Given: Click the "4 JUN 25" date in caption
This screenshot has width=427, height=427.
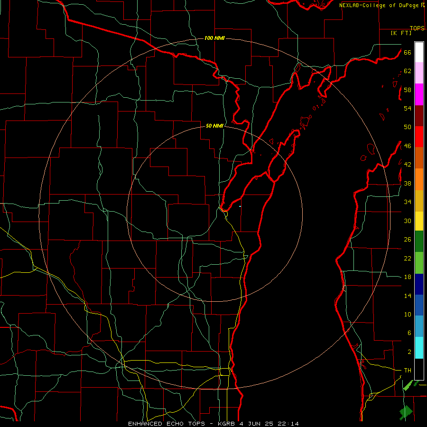Looking at the screenshot, I should [257, 424].
